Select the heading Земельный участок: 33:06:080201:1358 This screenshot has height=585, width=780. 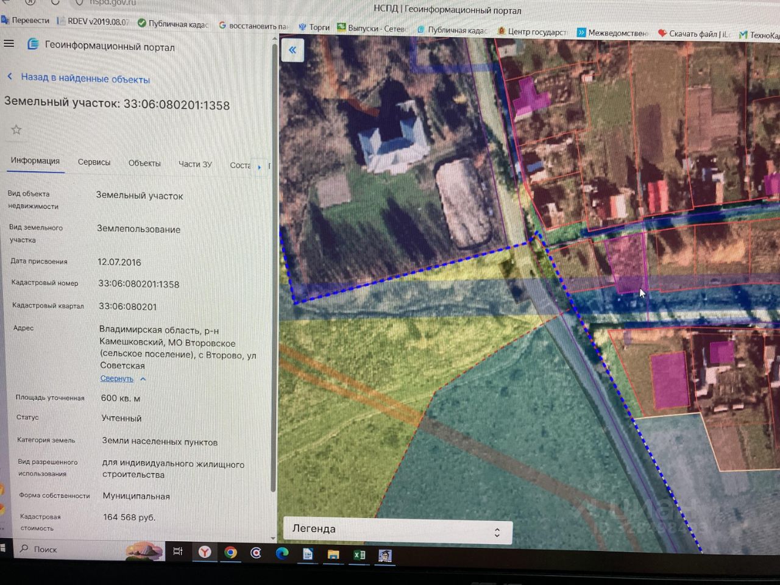[x=117, y=104]
